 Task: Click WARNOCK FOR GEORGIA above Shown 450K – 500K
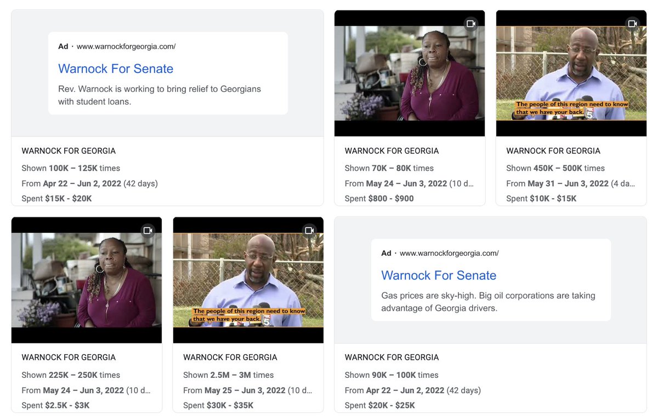click(x=553, y=151)
